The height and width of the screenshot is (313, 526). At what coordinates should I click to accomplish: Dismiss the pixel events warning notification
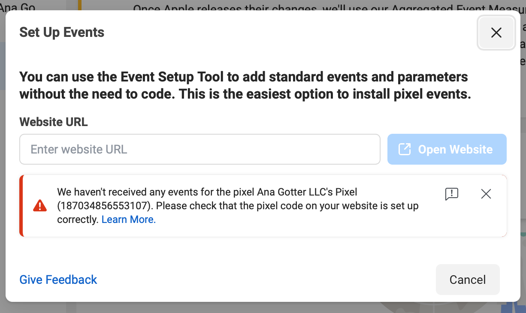coord(486,194)
